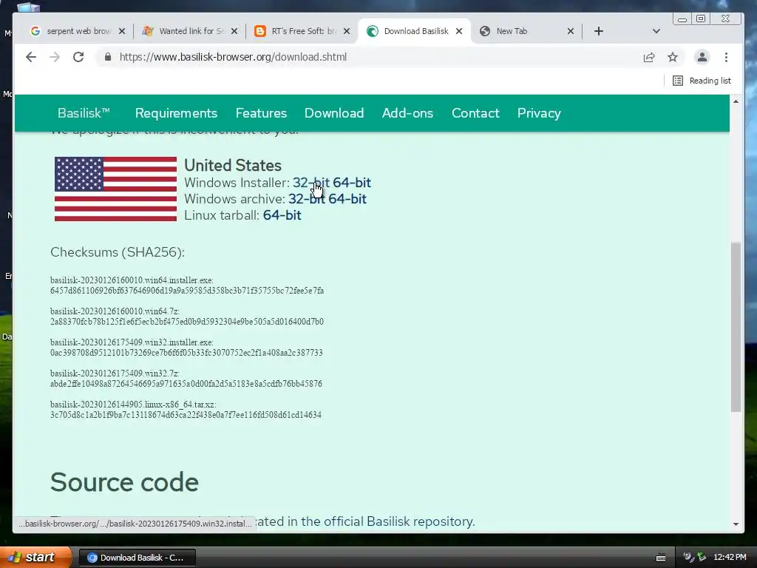Click the 'Checksums (SHA256):' heading text
Screen dimensions: 757x568
point(118,252)
